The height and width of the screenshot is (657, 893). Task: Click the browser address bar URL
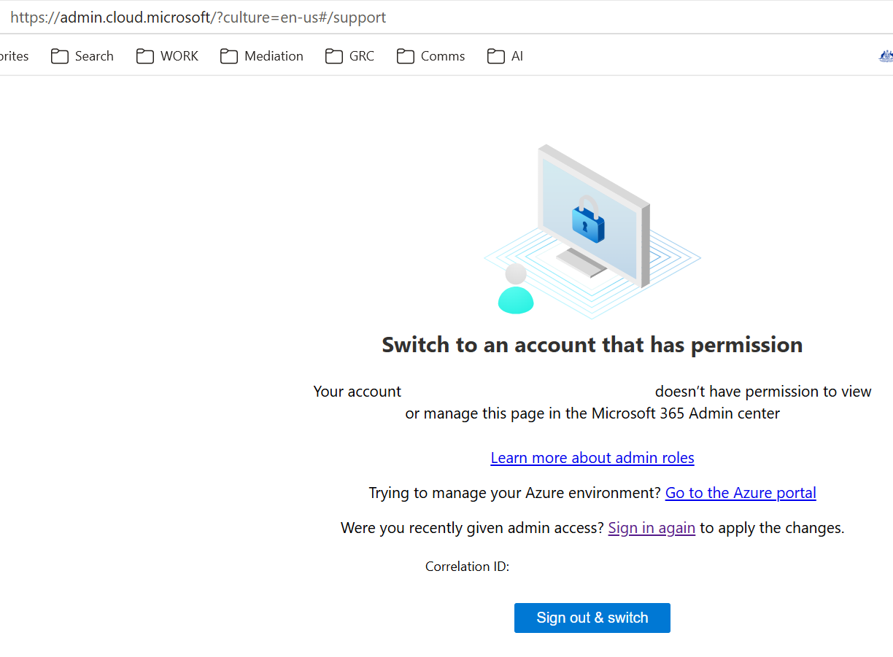click(198, 17)
